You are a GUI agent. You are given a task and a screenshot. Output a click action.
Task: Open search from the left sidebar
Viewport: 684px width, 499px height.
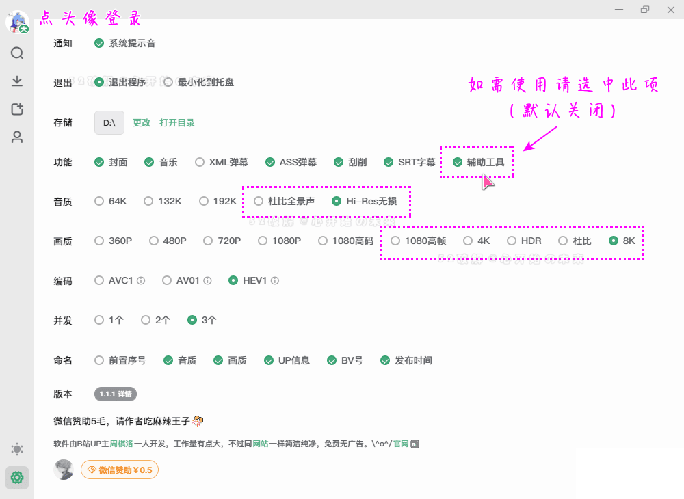point(17,53)
